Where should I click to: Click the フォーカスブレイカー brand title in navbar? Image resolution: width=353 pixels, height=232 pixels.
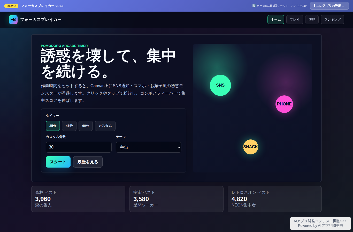click(41, 20)
